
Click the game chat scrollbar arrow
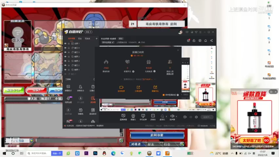(x=121, y=134)
